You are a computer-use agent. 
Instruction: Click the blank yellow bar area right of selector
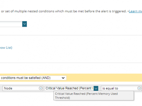[x=104, y=78]
